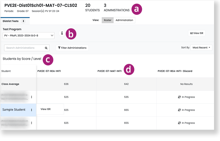Click In Progress refresh icon in third row

(x=179, y=123)
